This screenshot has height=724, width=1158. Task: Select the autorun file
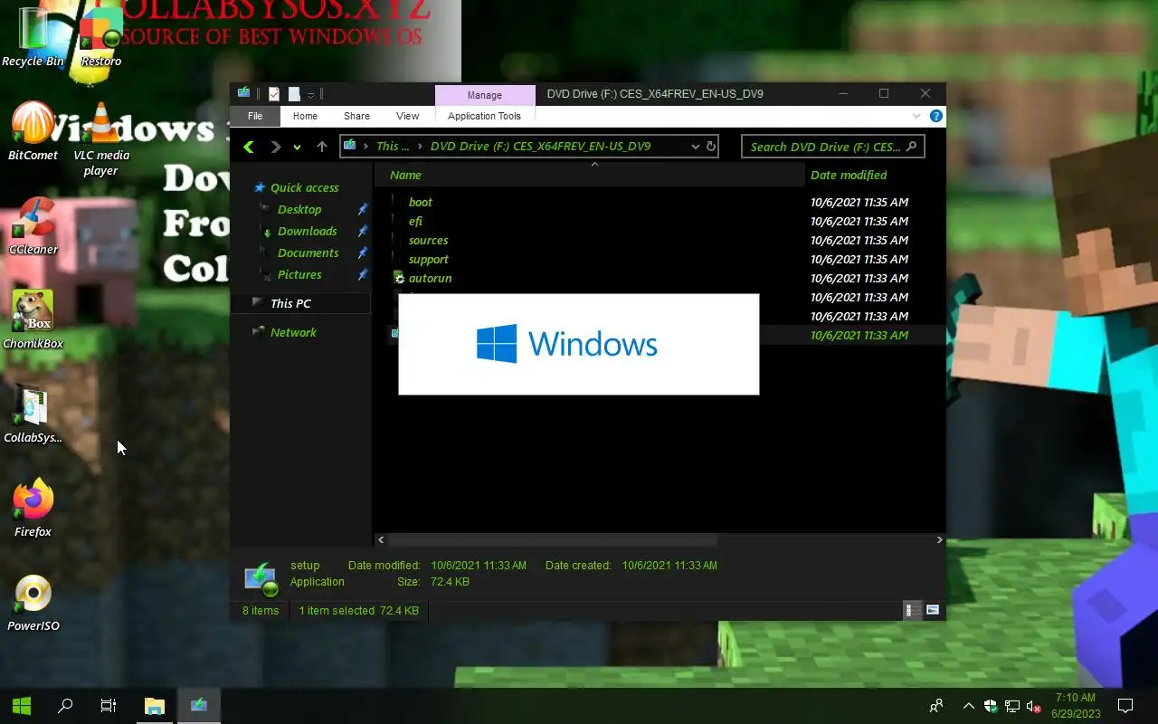430,278
